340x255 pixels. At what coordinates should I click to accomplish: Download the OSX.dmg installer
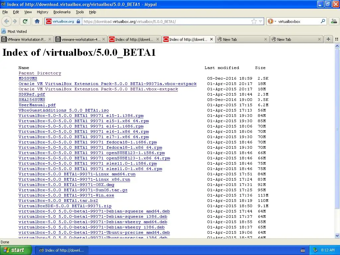click(x=66, y=185)
